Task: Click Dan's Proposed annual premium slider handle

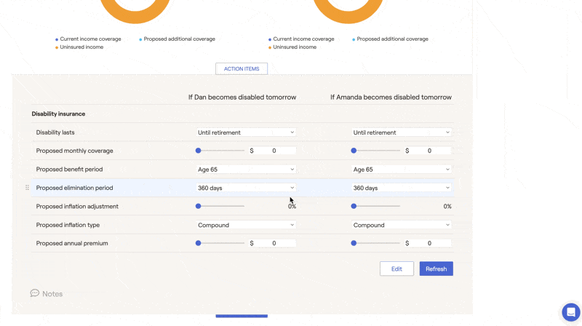Action: click(198, 243)
